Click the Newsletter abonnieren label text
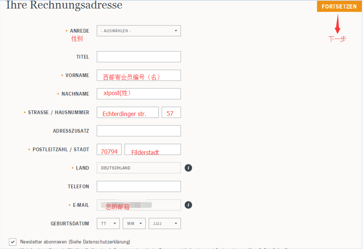The height and width of the screenshot is (249, 363). (75, 242)
